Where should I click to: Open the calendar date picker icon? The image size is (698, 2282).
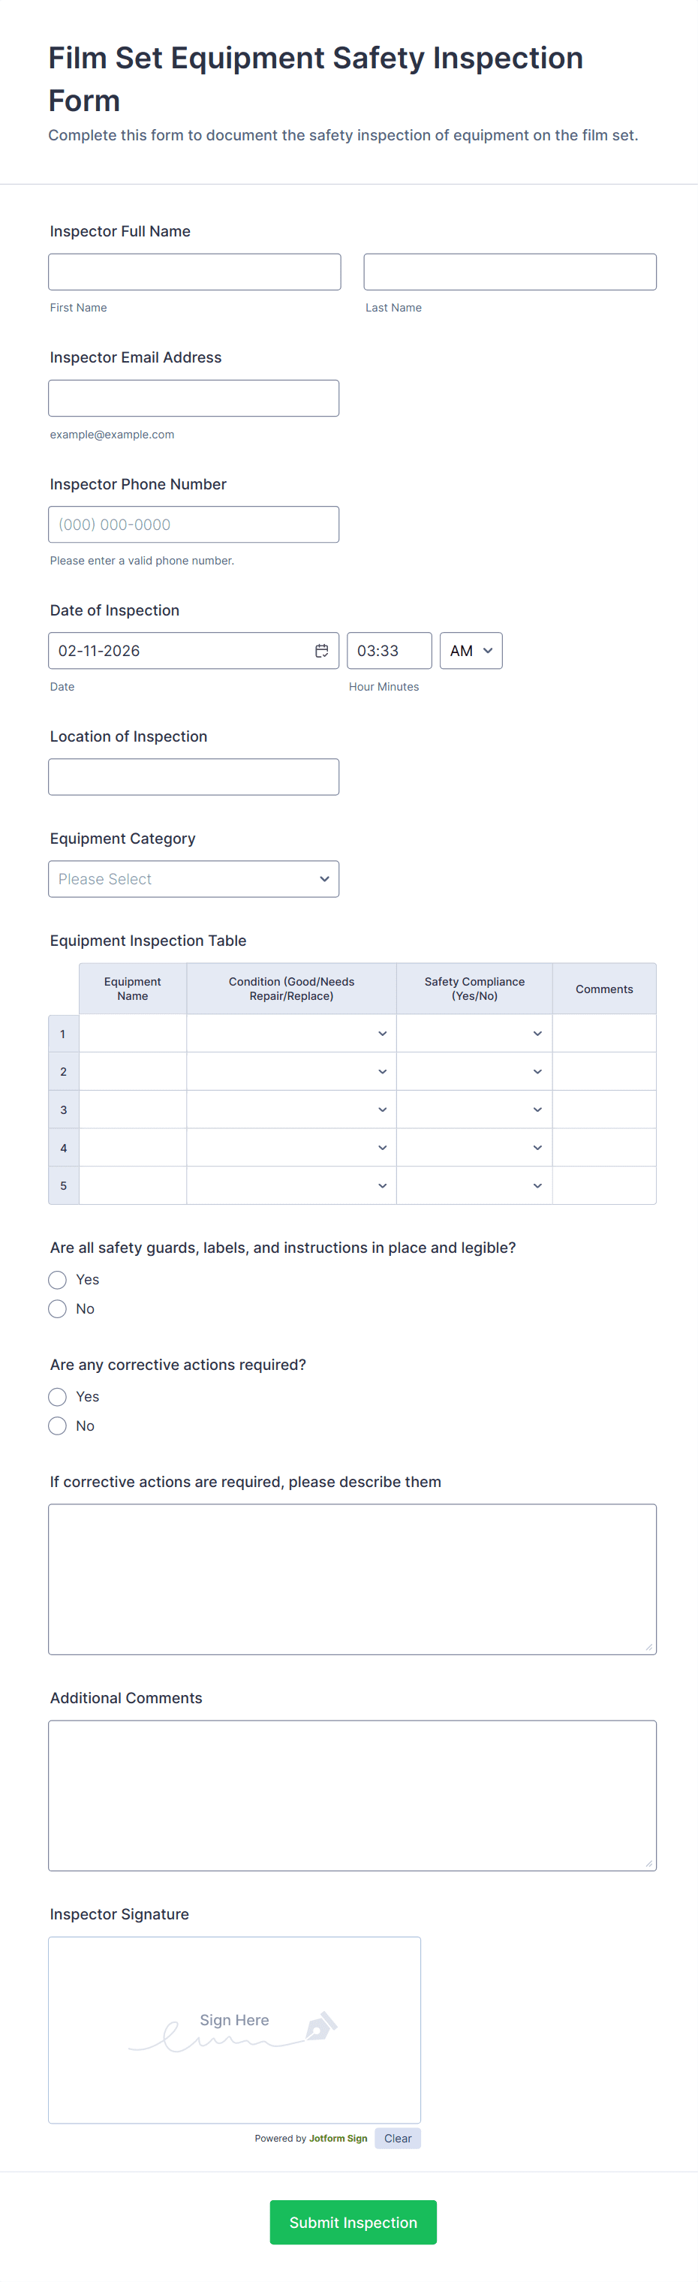click(x=321, y=650)
